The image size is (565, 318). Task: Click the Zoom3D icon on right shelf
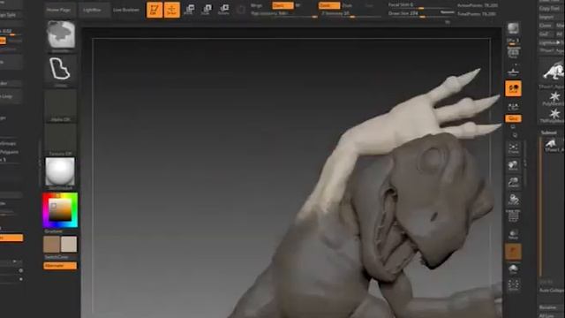513,183
